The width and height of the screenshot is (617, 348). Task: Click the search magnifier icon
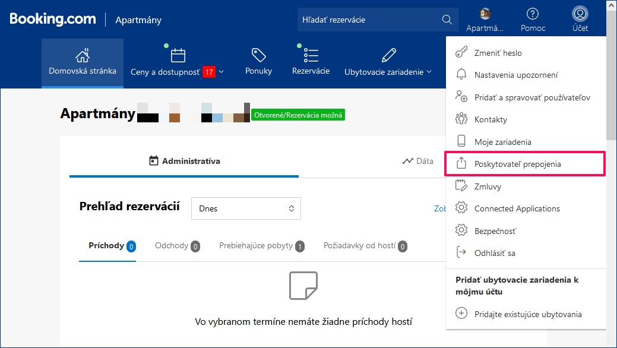point(447,20)
